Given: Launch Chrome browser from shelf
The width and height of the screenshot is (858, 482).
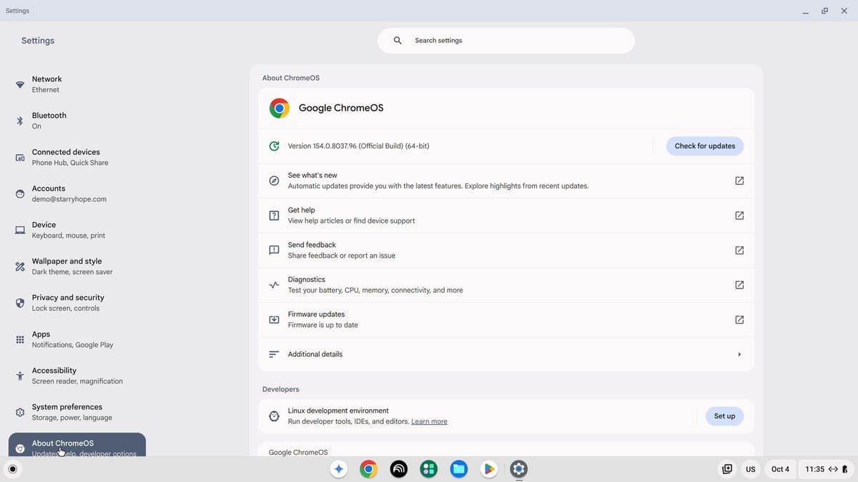Looking at the screenshot, I should [x=369, y=469].
